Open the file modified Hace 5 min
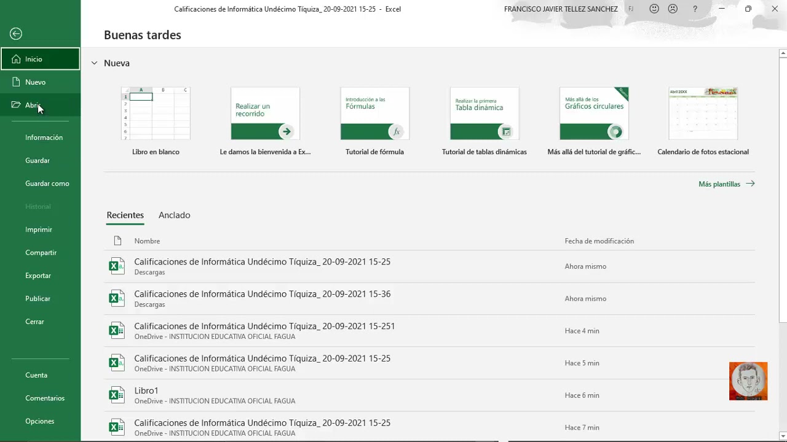 coord(429,363)
